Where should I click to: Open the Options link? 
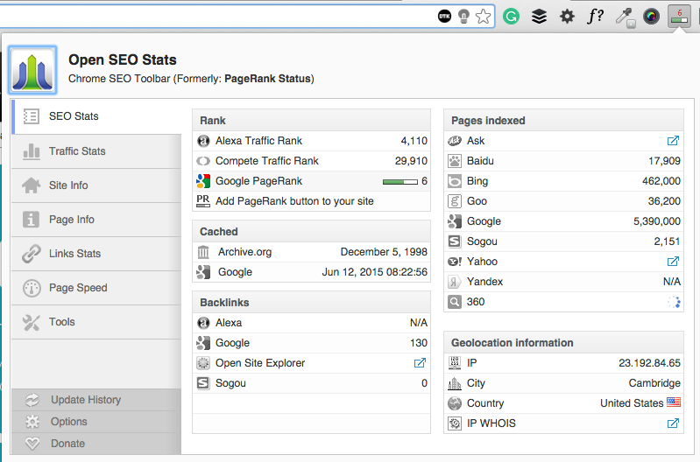click(x=68, y=422)
